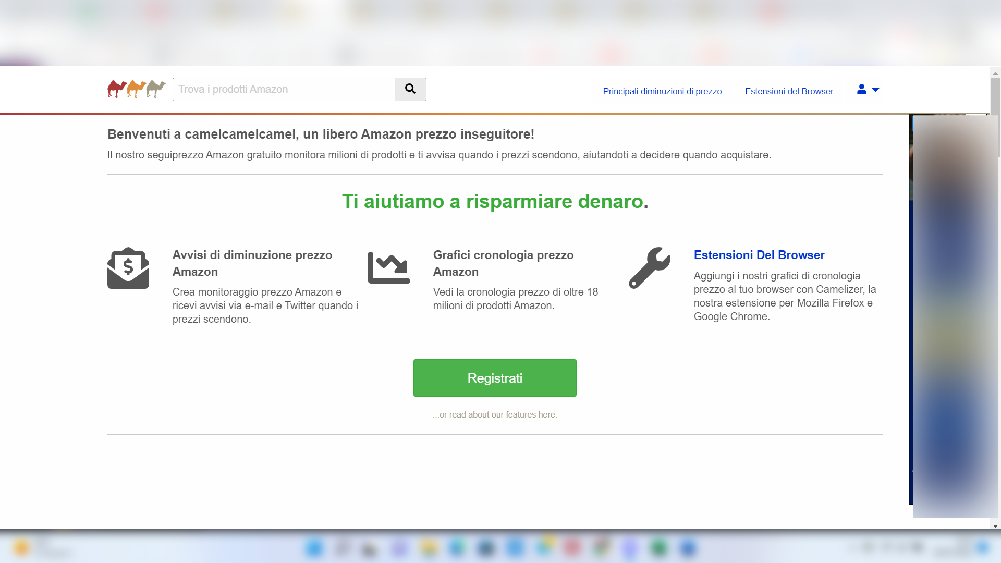Follow the 'Estensioni Del Browser' heading link

759,255
